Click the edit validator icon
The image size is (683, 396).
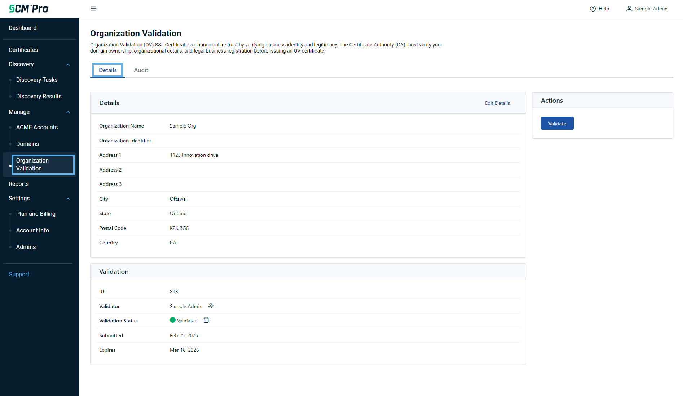pyautogui.click(x=211, y=306)
